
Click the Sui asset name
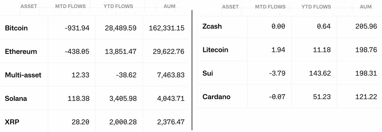tap(208, 73)
